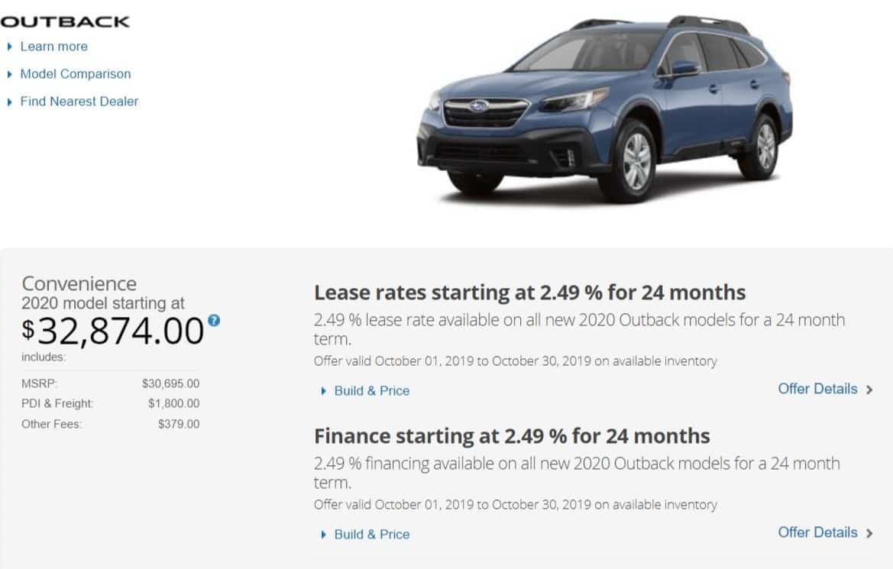Select the OUTBACK model heading

(x=64, y=21)
